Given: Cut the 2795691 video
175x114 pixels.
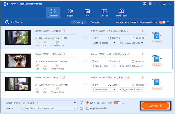Looking at the screenshot, I should point(45,67).
